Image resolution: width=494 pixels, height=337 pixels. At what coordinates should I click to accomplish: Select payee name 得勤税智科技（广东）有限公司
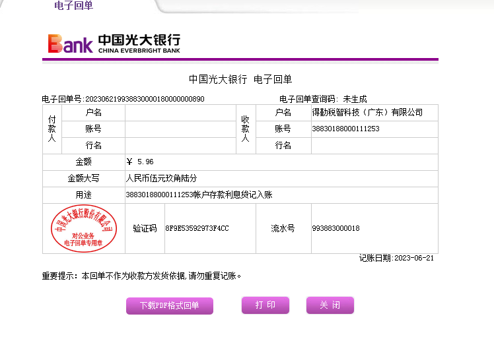point(367,112)
